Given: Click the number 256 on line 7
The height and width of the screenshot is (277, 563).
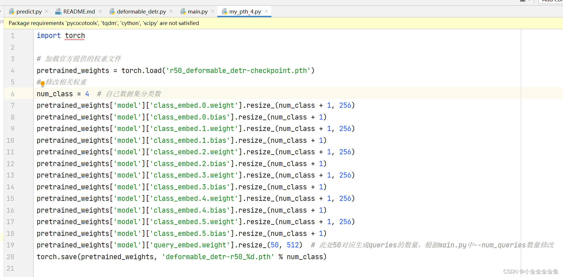Looking at the screenshot, I should point(345,105).
